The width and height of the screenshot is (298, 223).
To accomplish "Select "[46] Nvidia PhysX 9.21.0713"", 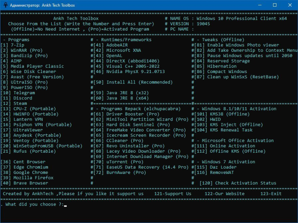I will (129, 71).
